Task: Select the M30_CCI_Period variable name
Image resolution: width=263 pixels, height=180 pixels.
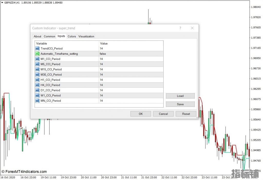Action: click(51, 75)
